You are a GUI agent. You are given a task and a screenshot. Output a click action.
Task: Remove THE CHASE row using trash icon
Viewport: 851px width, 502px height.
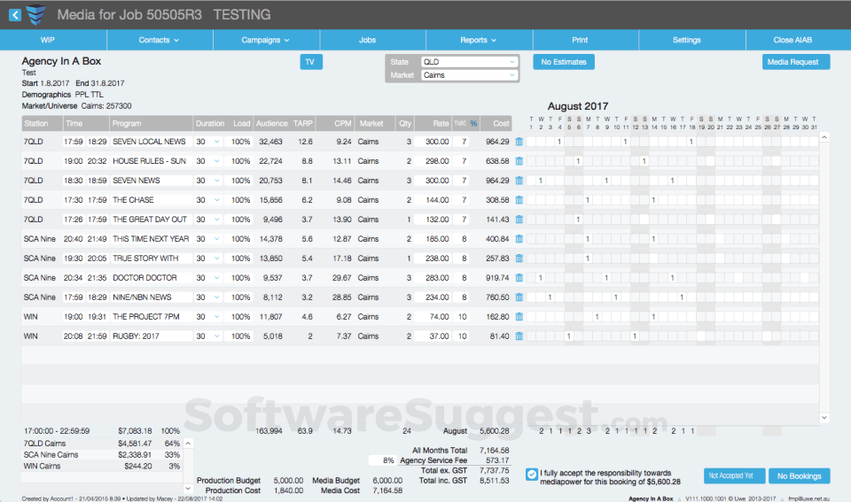519,200
